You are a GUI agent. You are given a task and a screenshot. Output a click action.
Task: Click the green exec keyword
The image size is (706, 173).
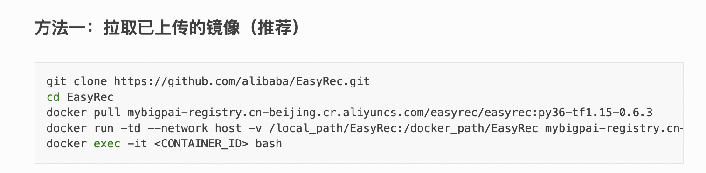107,144
